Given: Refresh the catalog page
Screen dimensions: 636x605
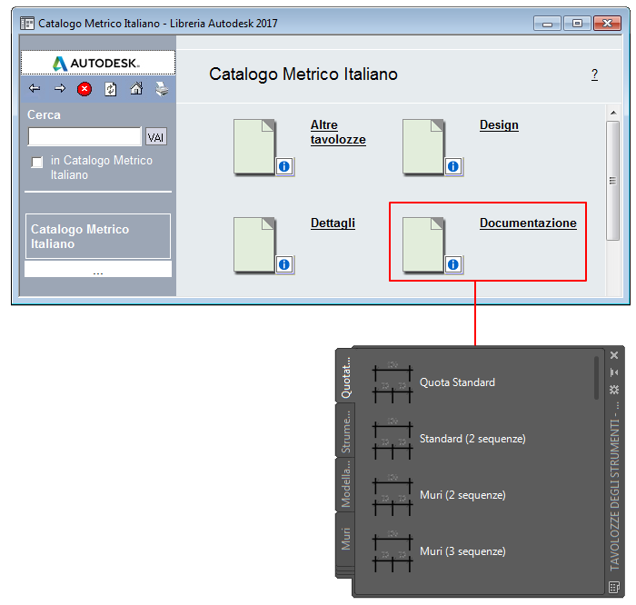Looking at the screenshot, I should coord(110,89).
